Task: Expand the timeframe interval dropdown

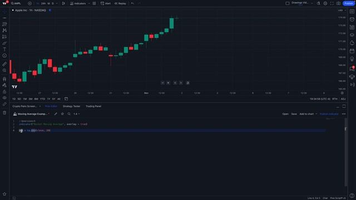Action: tap(57, 3)
